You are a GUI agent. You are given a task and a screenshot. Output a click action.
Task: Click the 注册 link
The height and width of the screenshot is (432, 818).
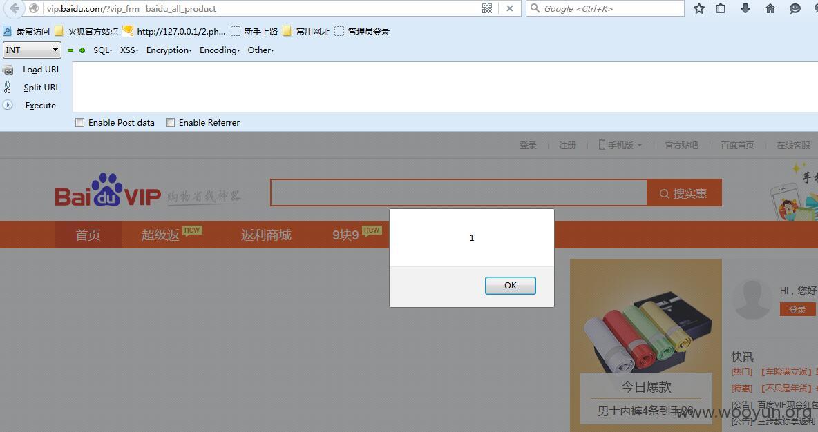point(567,145)
